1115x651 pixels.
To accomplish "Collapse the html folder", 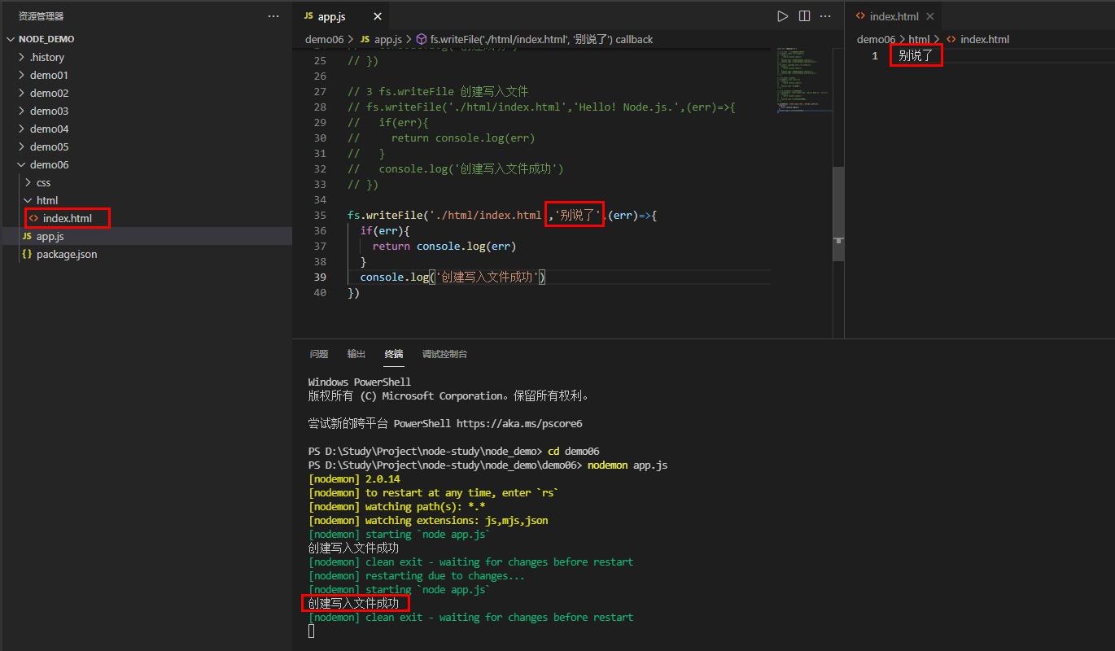I will 47,200.
